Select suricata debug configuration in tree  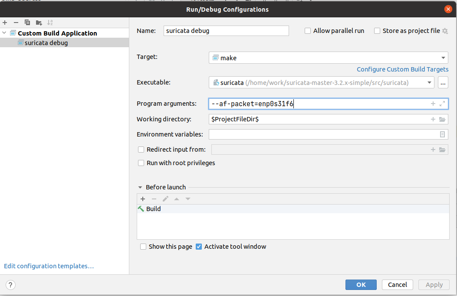click(x=46, y=42)
